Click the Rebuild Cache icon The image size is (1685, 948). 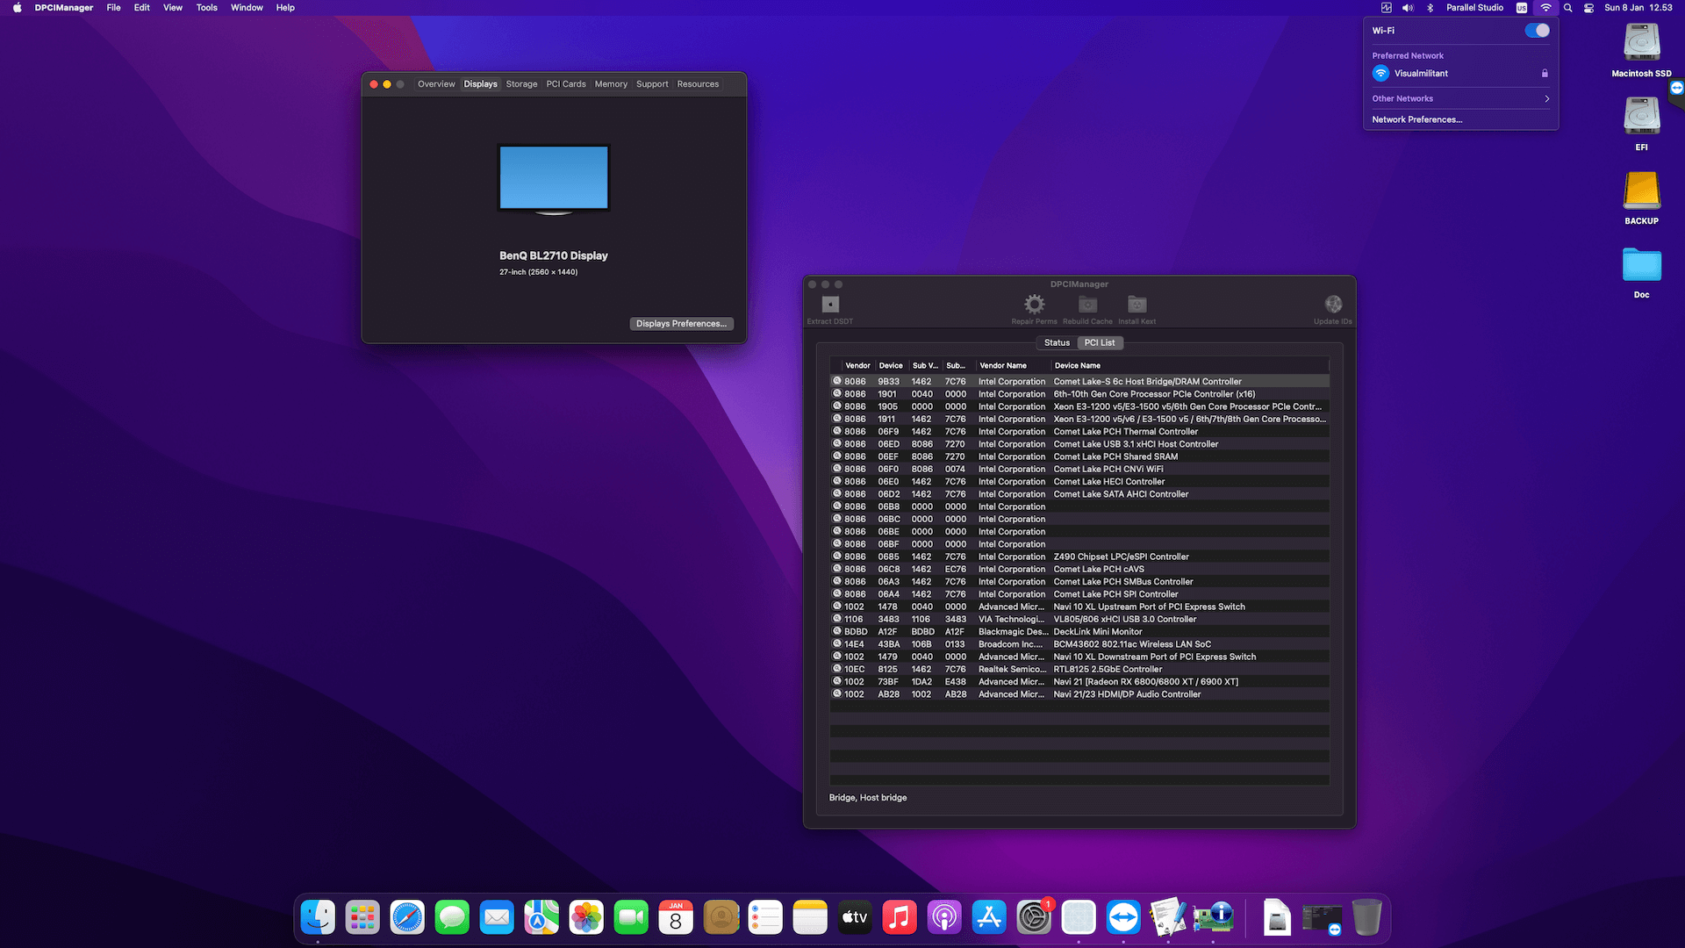[1087, 305]
